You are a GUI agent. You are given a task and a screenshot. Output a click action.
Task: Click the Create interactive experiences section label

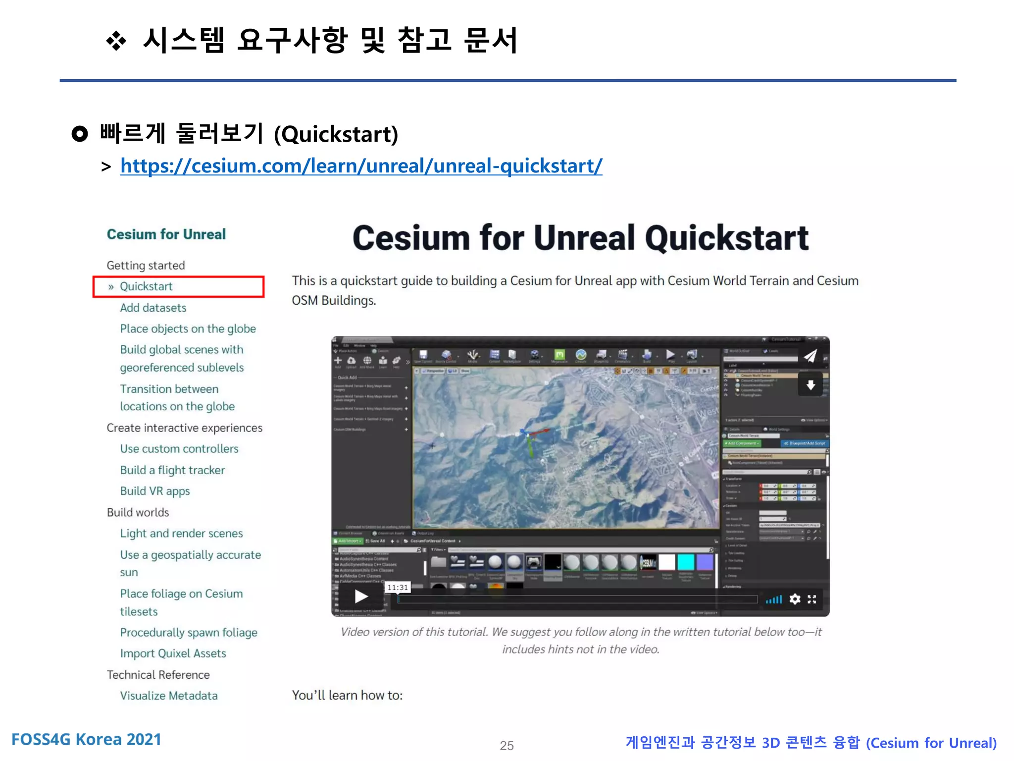[x=185, y=428]
